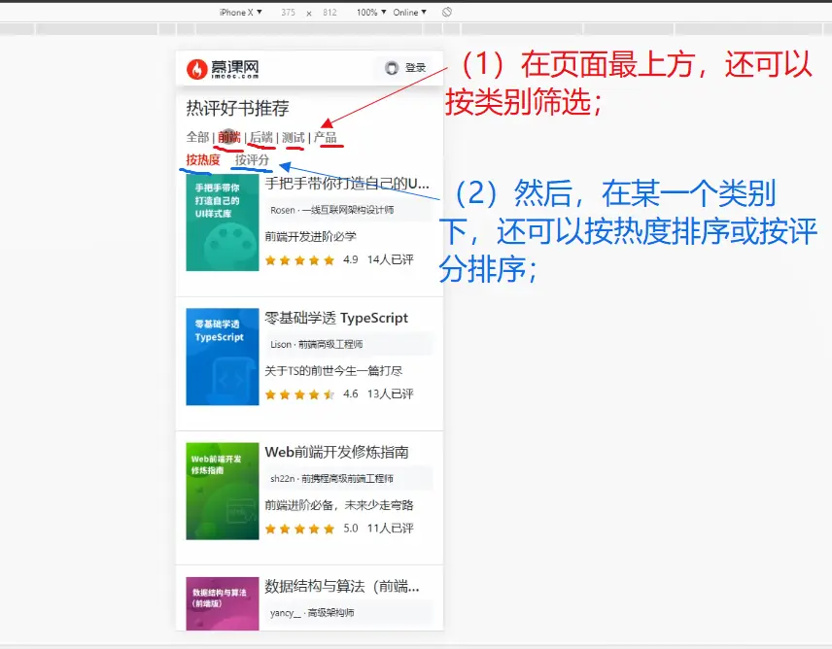The width and height of the screenshot is (832, 649).
Task: Select the 前端 category filter
Action: tap(228, 137)
